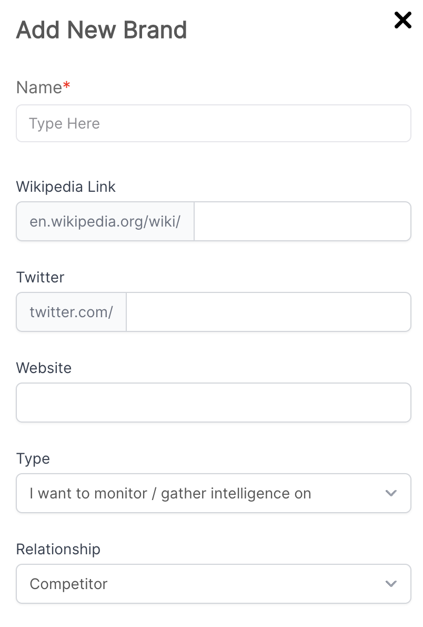The width and height of the screenshot is (423, 627).
Task: Click the "Name" field label
Action: pos(39,87)
